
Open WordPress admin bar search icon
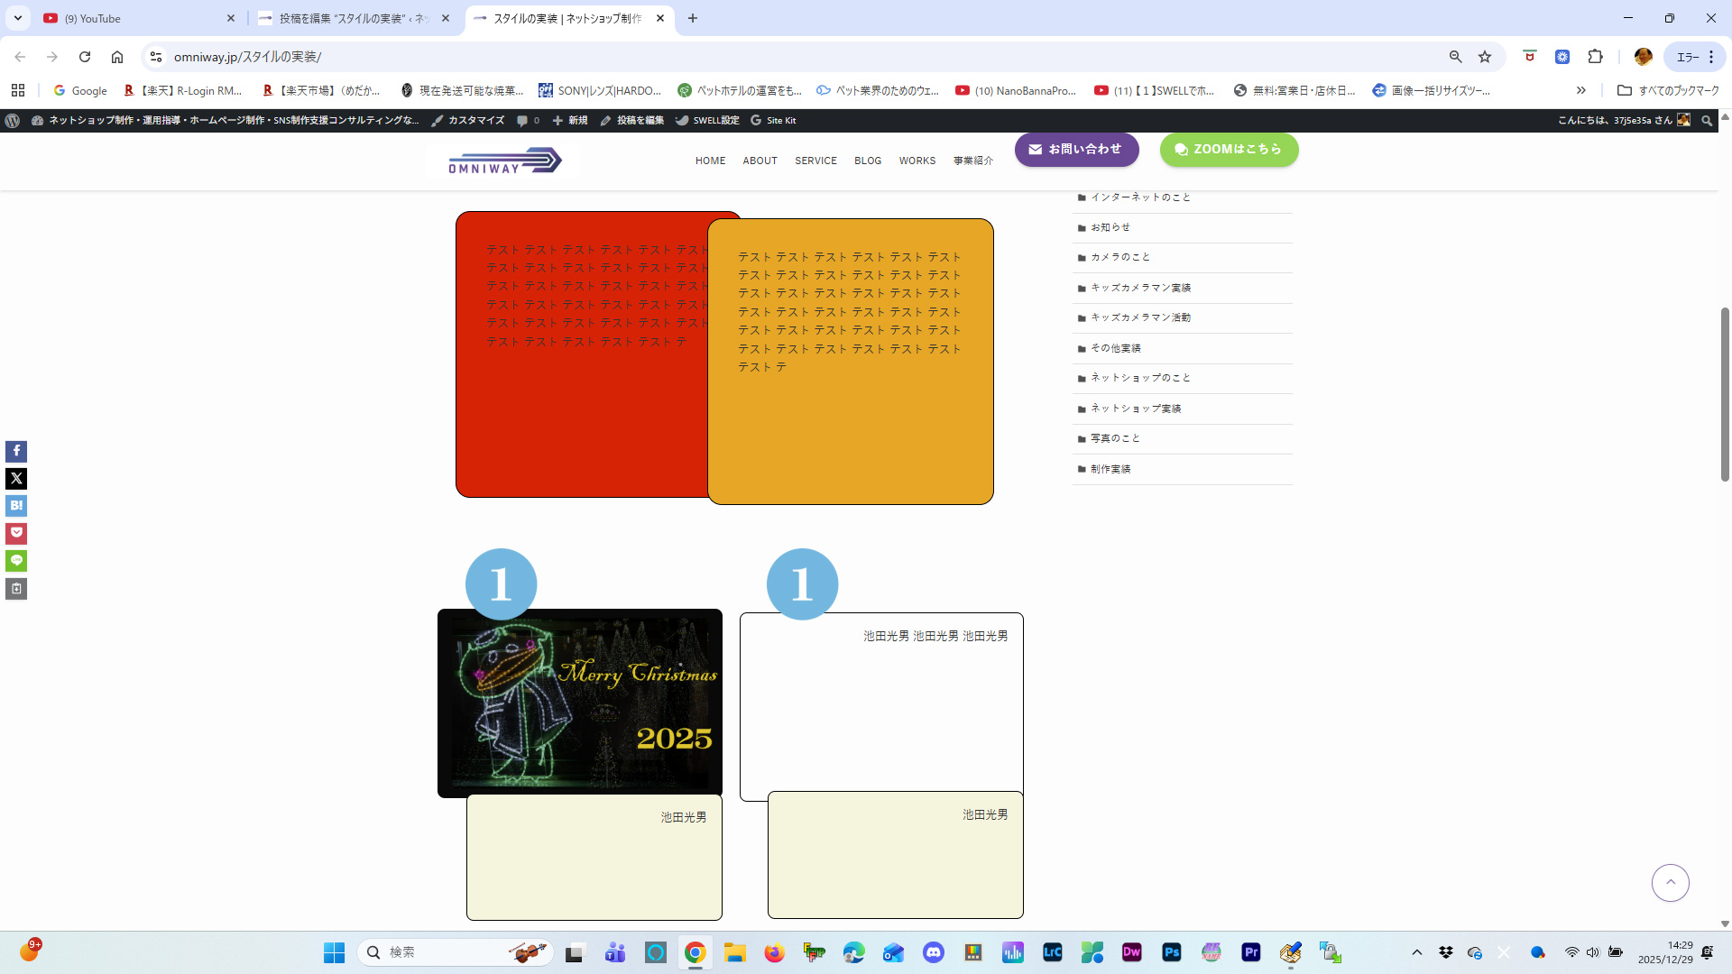[x=1706, y=120]
